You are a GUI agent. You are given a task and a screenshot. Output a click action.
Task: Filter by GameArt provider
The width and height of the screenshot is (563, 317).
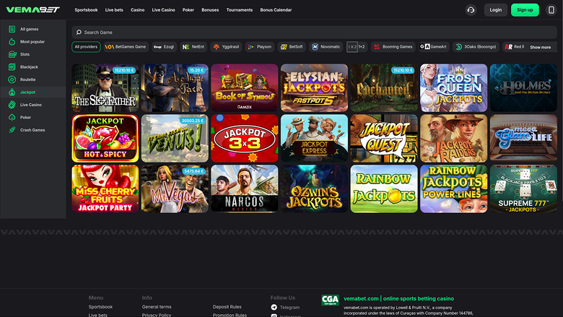[434, 47]
